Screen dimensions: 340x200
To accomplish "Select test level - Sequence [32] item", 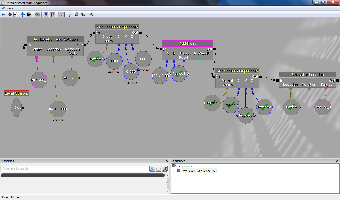I will coord(199,171).
